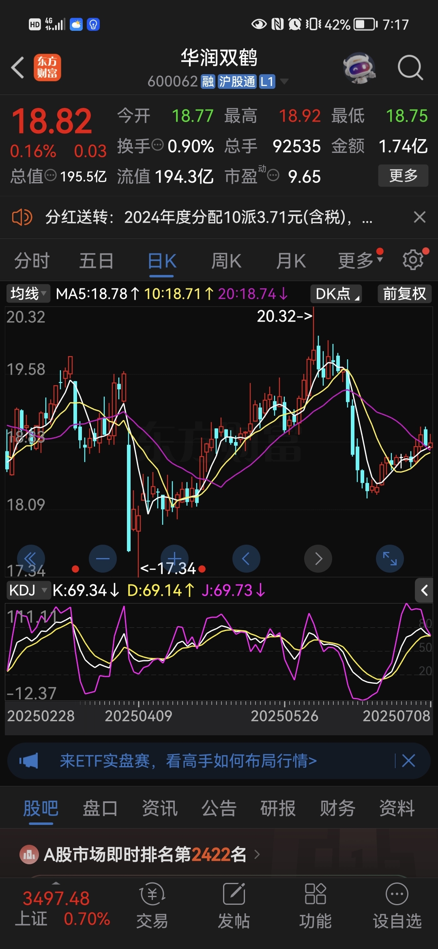Screen dimensions: 438x949
Task: Switch to 盘口 tab
Action: pos(100,809)
